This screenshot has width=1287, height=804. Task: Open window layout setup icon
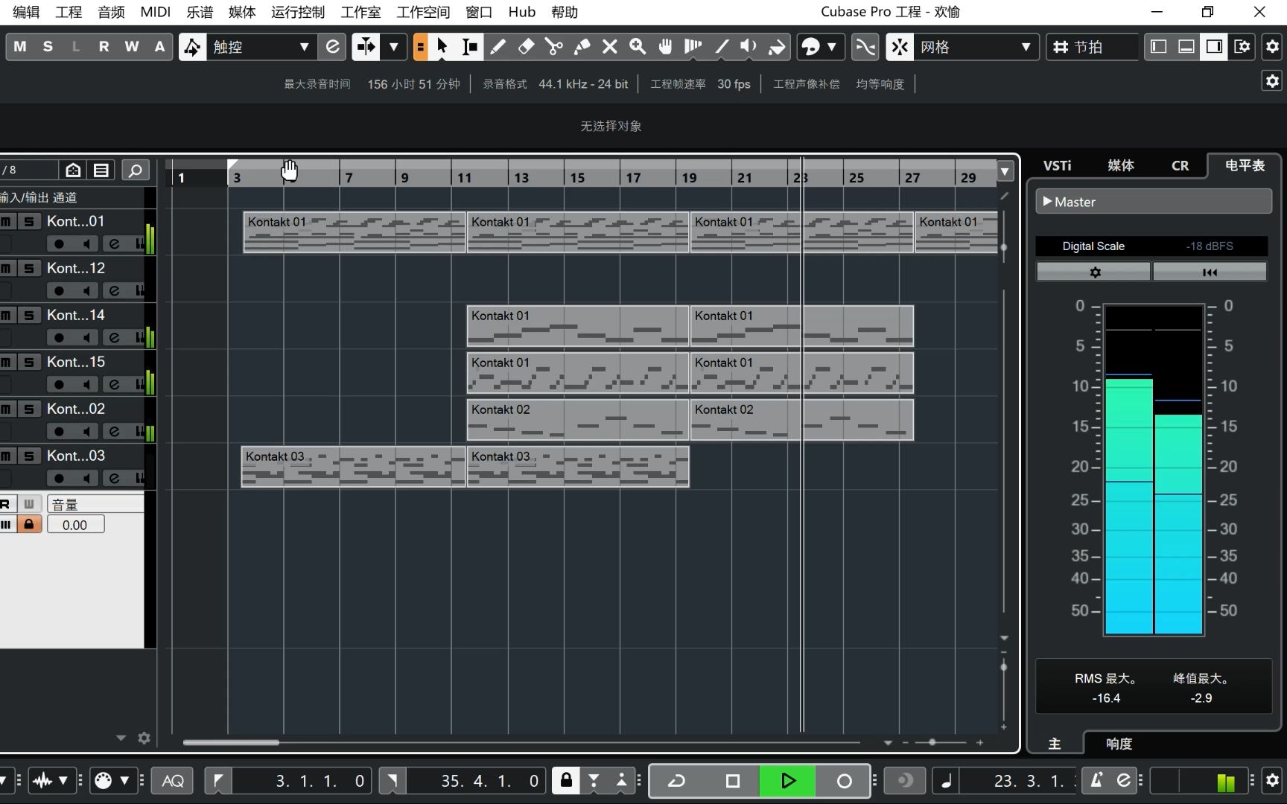pos(1242,47)
